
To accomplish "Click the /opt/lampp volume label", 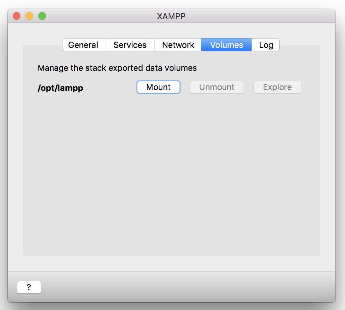I will (x=60, y=88).
